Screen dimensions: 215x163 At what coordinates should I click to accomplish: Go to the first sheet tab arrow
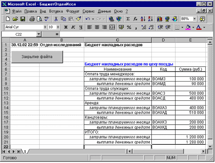(x=4, y=151)
